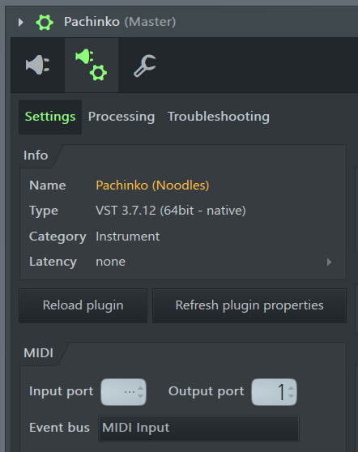Open the wrench miscellaneous settings icon
The width and height of the screenshot is (358, 452).
click(x=145, y=66)
